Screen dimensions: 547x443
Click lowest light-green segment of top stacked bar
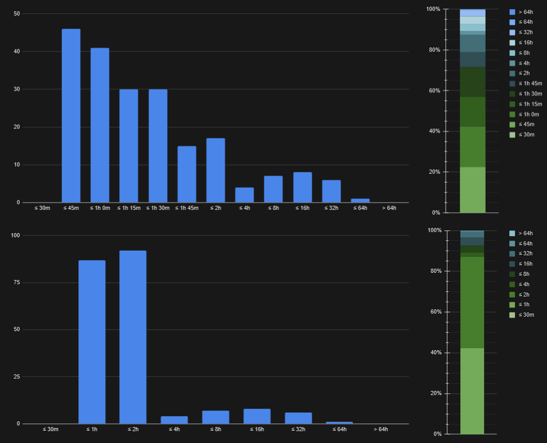[x=472, y=189]
